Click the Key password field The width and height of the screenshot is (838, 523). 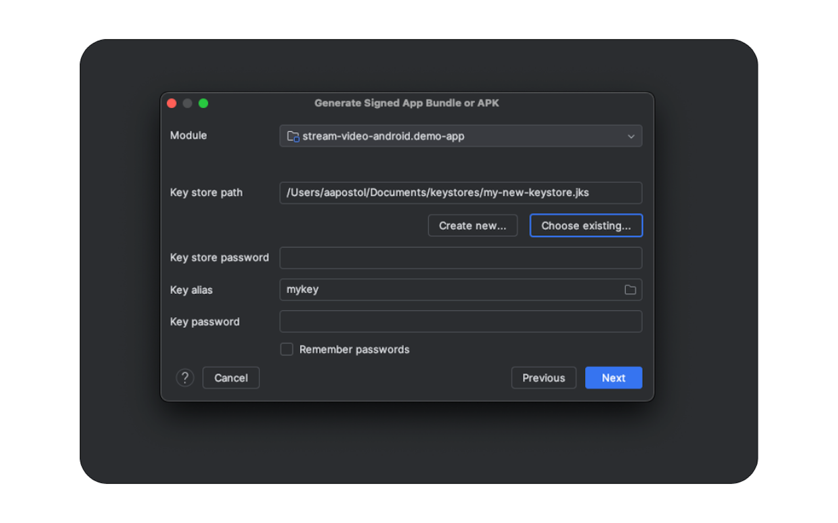(x=460, y=321)
